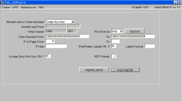This screenshot has width=182, height=102.
Task: Click the Print Pallet Labels Y/N field
Action: [x=114, y=46]
